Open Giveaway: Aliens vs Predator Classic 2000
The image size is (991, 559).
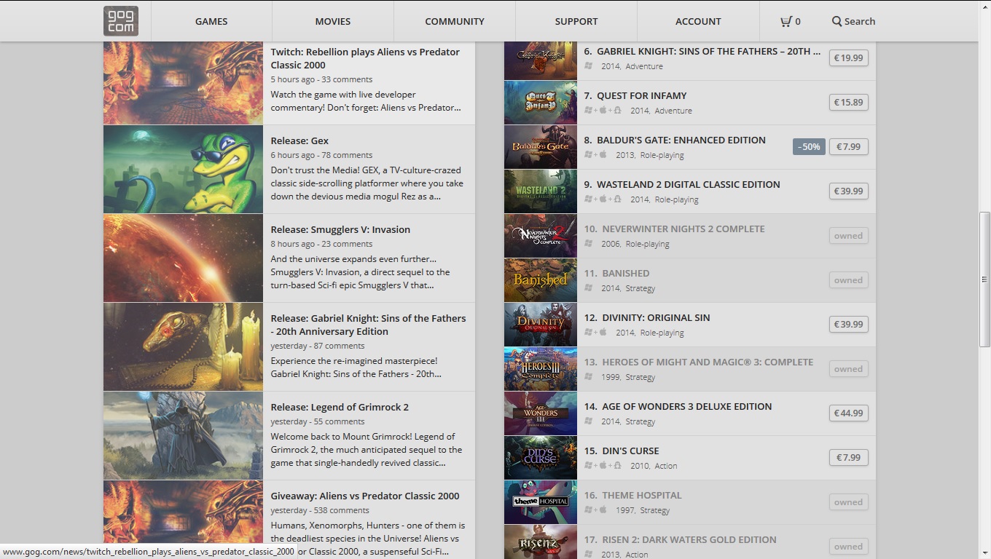point(365,496)
